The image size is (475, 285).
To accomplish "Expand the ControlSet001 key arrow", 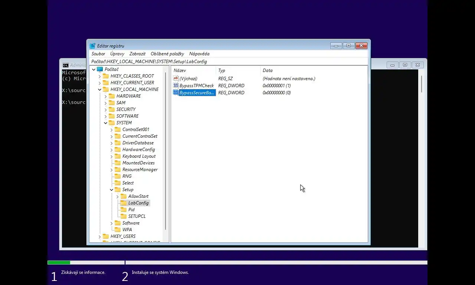I will [x=112, y=130].
